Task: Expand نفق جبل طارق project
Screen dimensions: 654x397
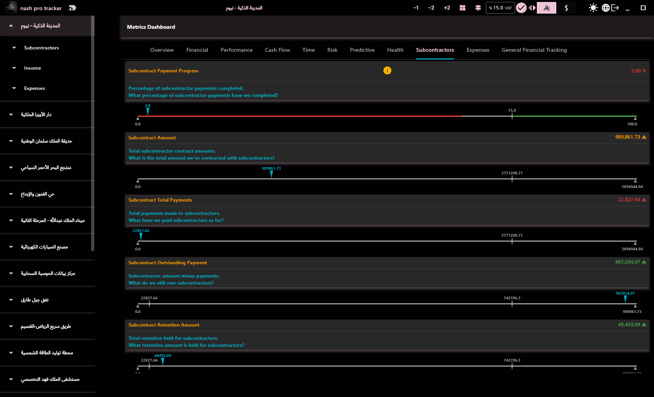Action: (x=11, y=300)
